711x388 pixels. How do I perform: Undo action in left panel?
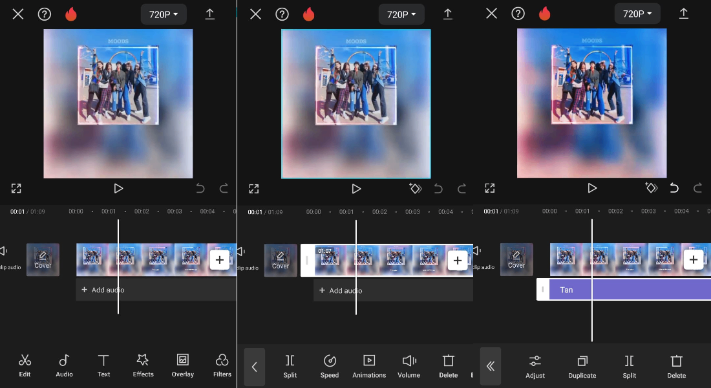click(200, 188)
